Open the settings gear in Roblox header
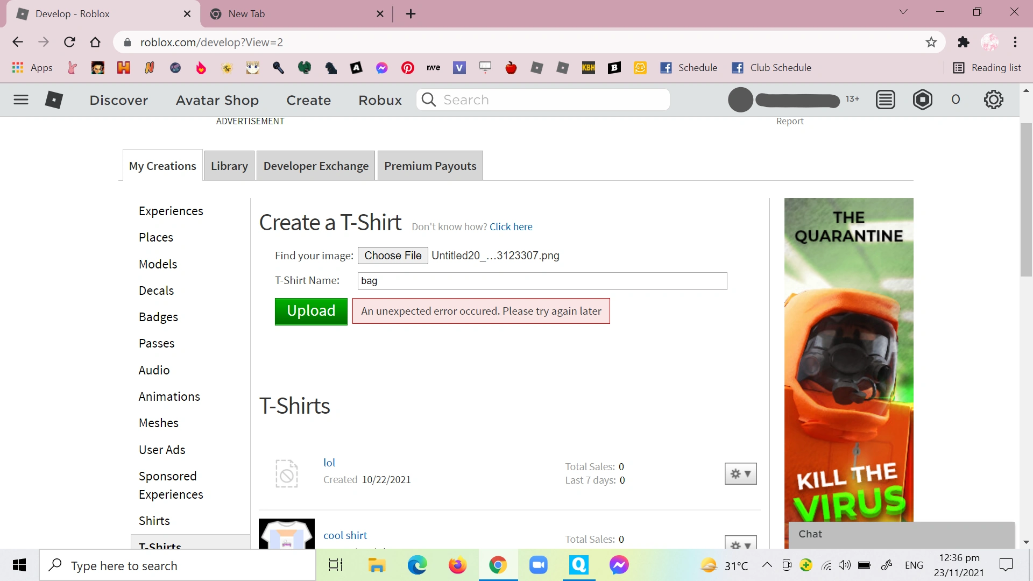Viewport: 1033px width, 581px height. (993, 100)
